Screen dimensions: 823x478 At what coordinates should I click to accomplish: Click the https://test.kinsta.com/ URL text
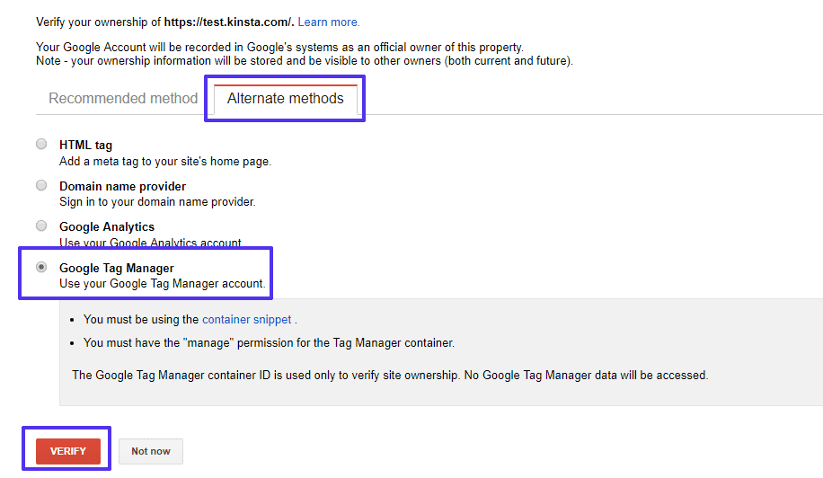[228, 22]
